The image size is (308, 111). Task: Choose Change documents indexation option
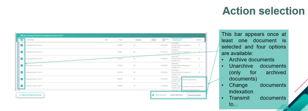coord(194,87)
